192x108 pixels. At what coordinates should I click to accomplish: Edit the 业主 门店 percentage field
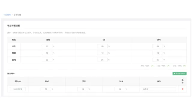click(x=102, y=46)
